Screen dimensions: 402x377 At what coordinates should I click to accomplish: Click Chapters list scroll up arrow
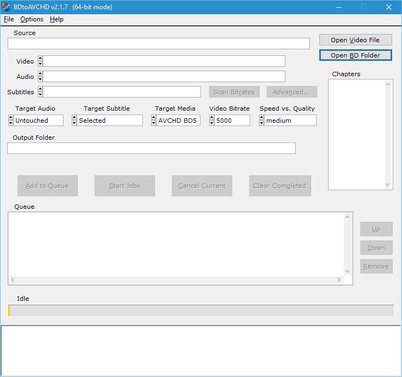[x=388, y=84]
